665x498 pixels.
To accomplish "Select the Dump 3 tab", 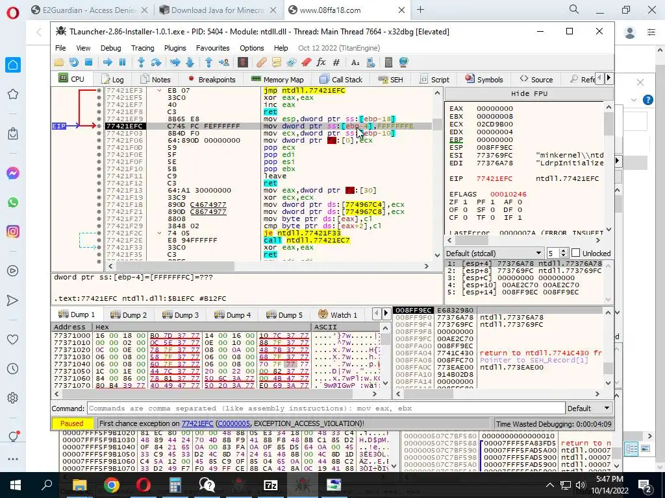I will [x=181, y=314].
